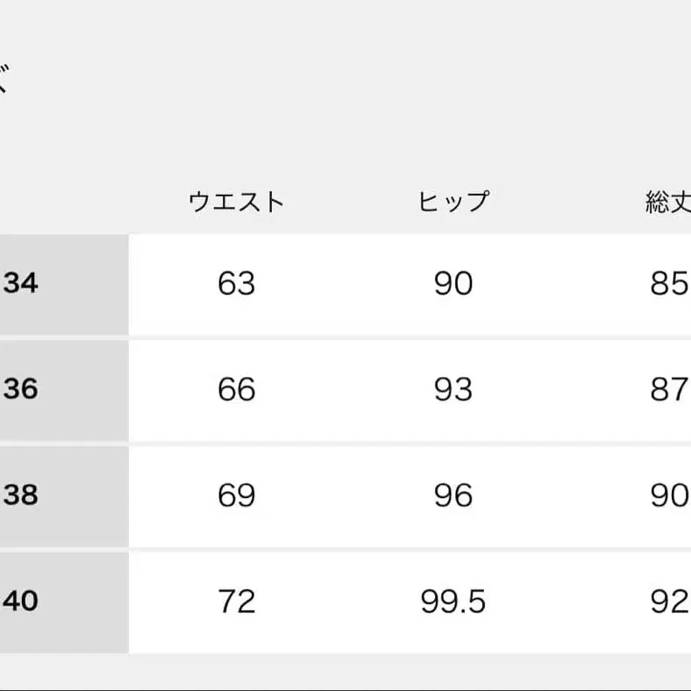Viewport: 691px width, 691px height.
Task: Select the size 38 row label
Action: [21, 496]
